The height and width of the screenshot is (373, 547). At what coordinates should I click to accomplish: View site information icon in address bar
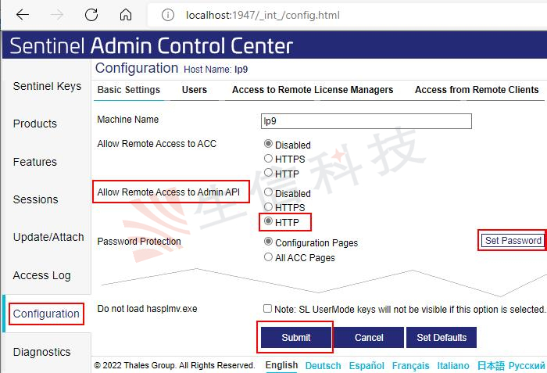coord(168,15)
